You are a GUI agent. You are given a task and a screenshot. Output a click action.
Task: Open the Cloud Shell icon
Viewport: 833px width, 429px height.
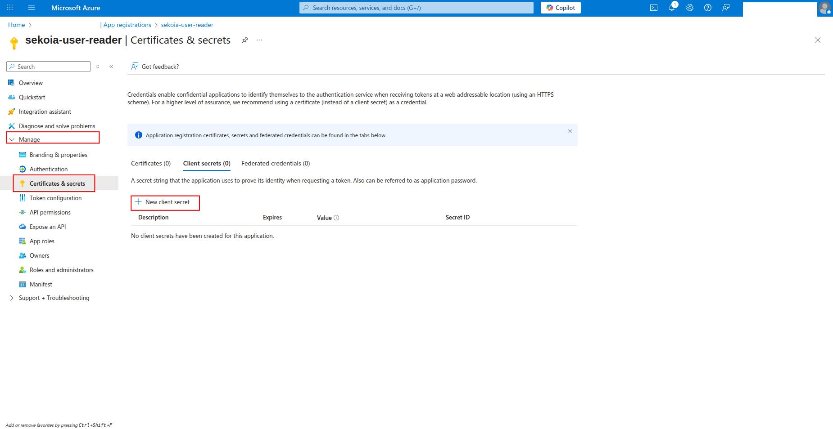coord(654,8)
